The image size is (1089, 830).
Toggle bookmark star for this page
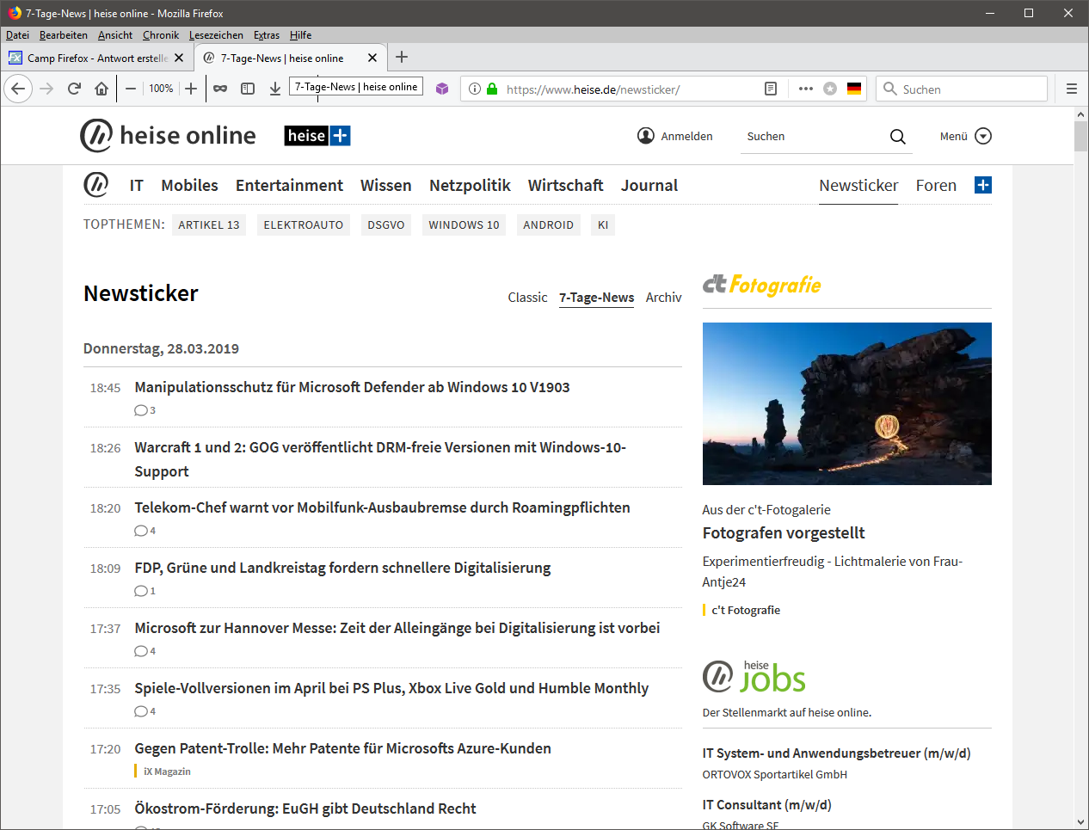pos(830,89)
